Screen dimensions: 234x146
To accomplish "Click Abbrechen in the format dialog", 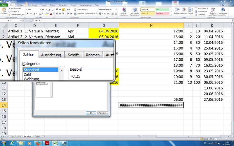I will tap(102, 113).
